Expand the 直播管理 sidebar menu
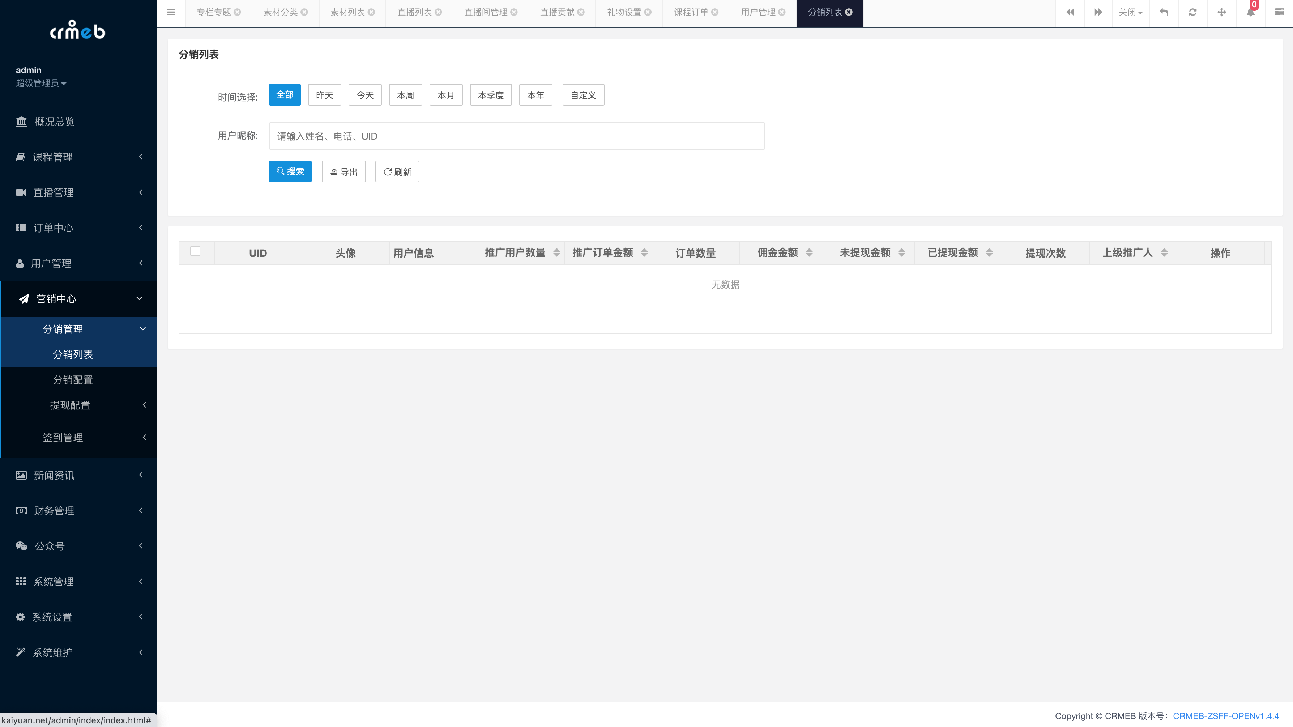Screen dimensions: 1293x727 [78, 193]
